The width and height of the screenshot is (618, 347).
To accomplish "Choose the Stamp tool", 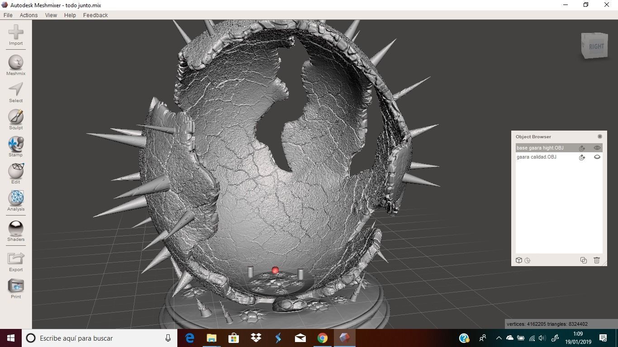I will pos(16,144).
